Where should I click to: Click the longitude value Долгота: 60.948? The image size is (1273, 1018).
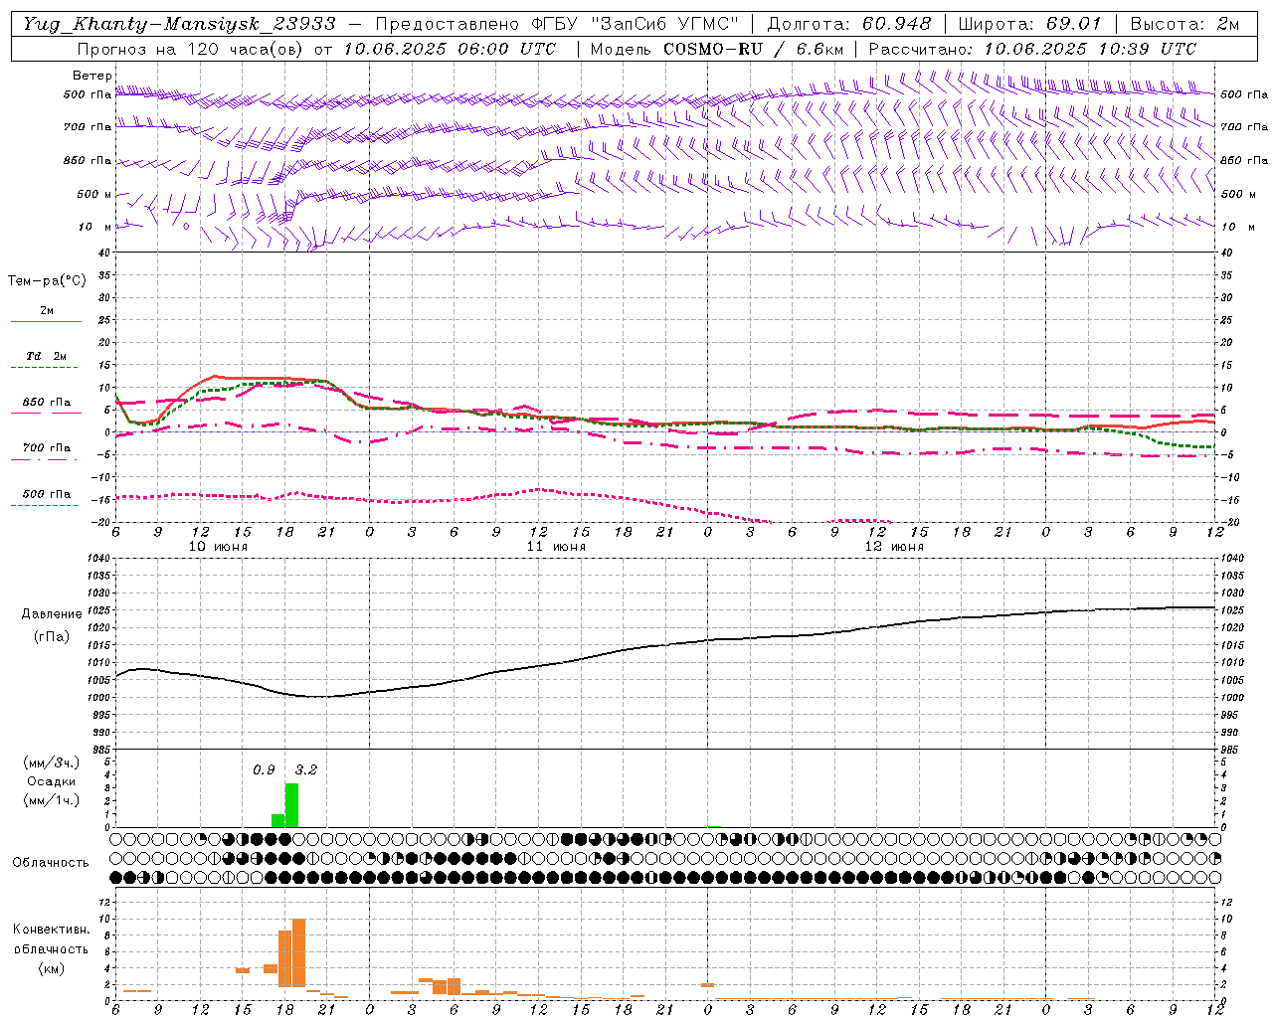(849, 24)
